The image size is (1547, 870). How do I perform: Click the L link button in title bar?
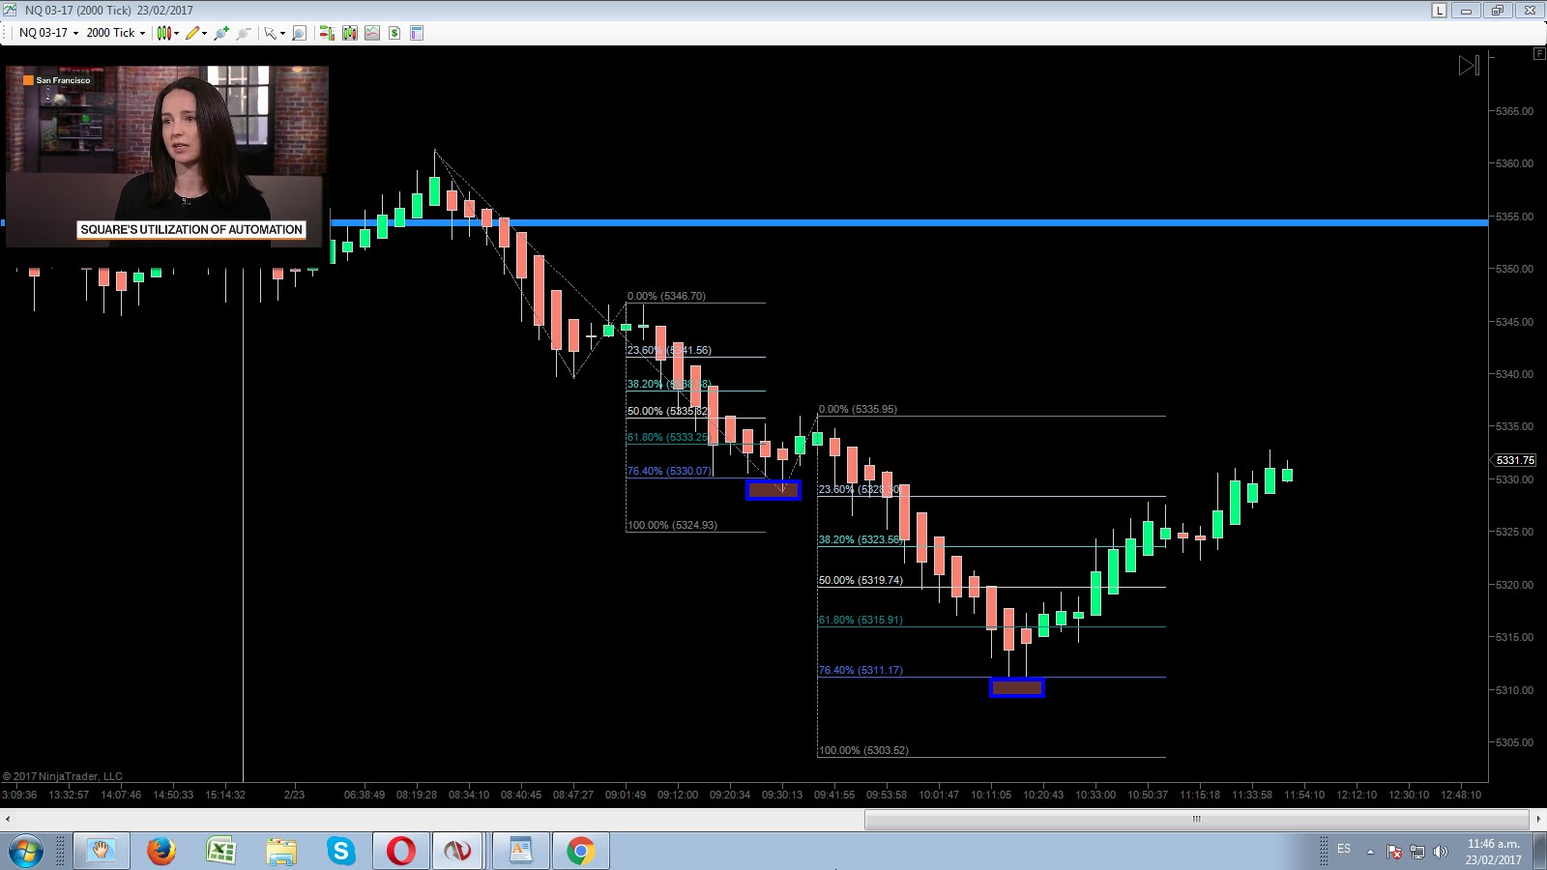coord(1440,10)
